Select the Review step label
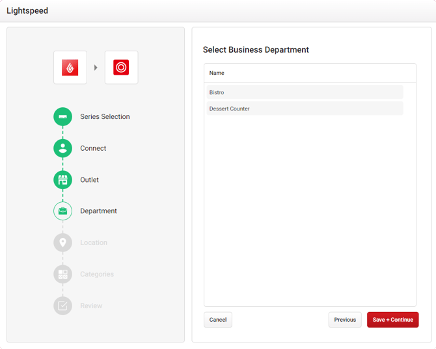 (x=91, y=305)
